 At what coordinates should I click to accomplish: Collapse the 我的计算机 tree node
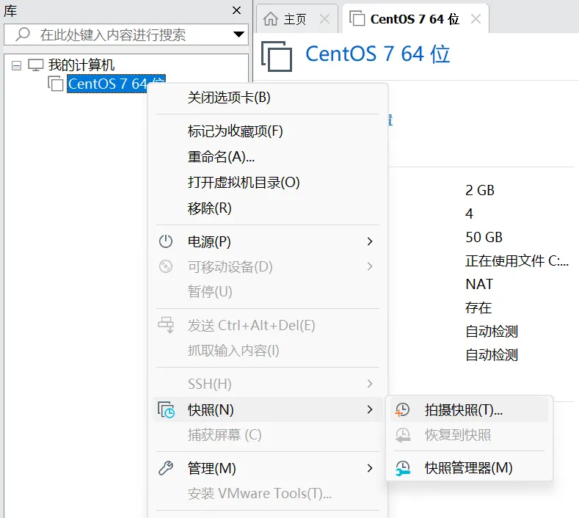(x=16, y=66)
